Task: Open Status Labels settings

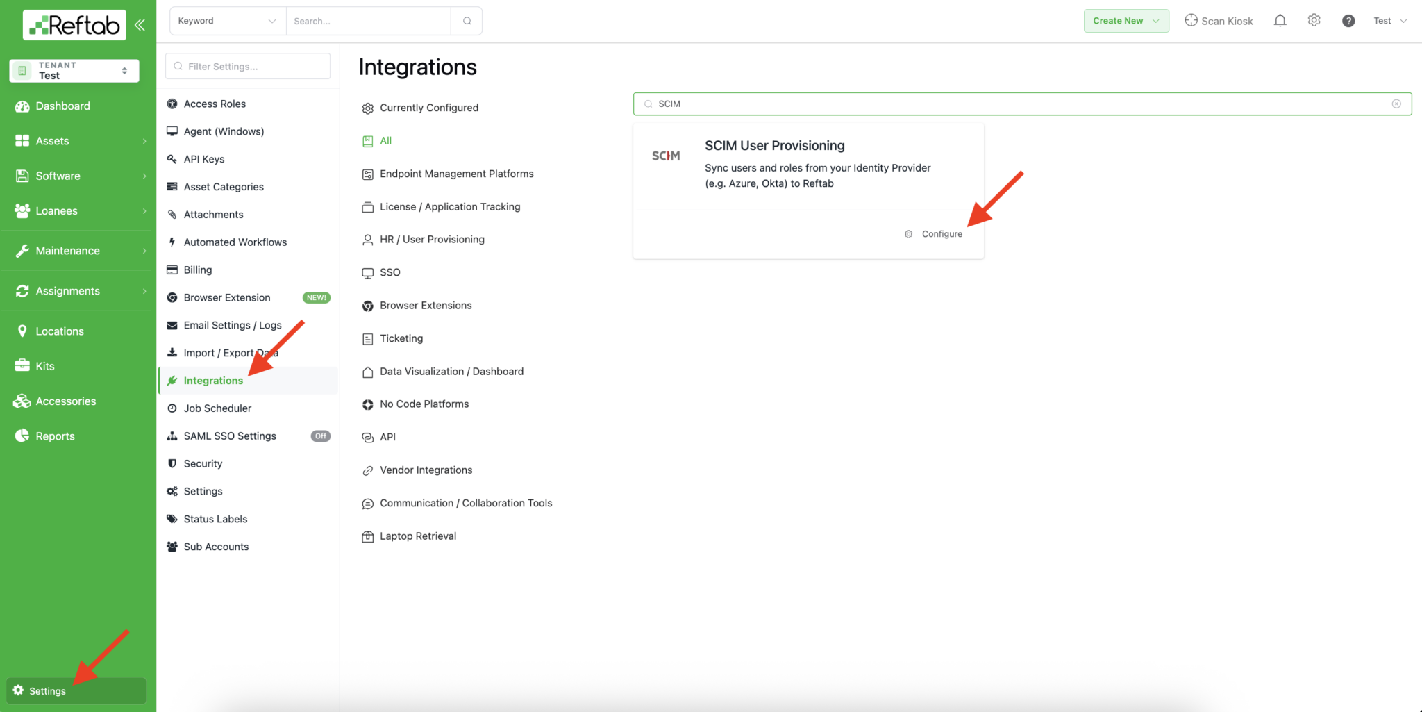Action: pyautogui.click(x=249, y=519)
